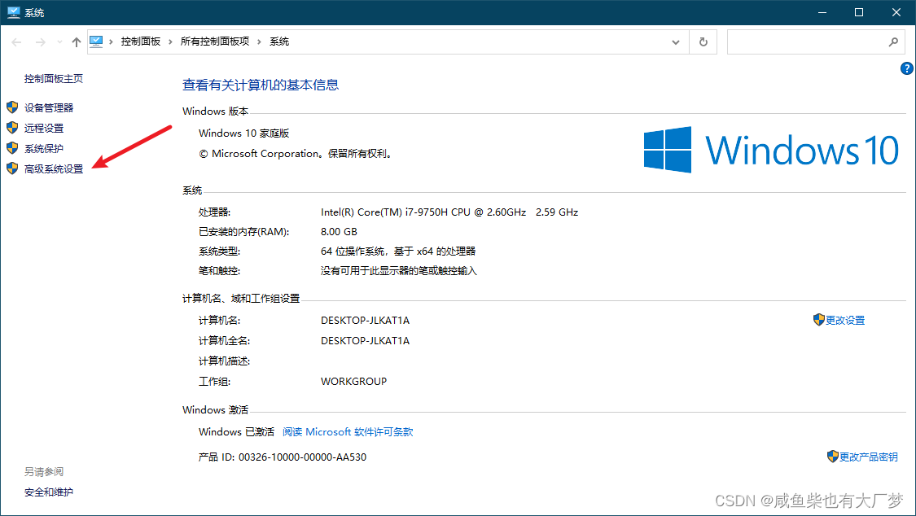
Task: Click system icon in title bar
Action: coord(14,12)
